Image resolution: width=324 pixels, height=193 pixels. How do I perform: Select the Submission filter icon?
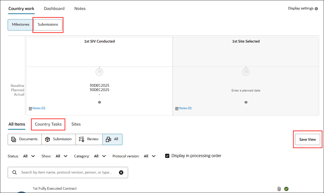(48, 139)
